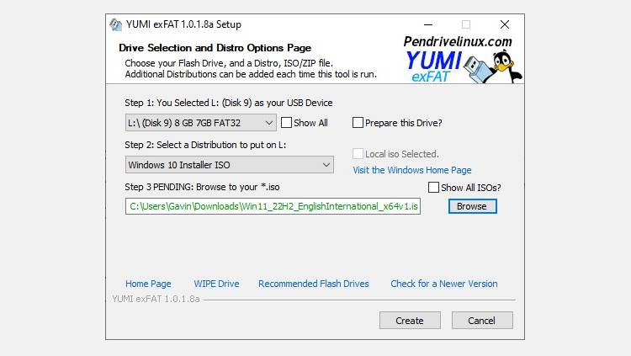631x356 pixels.
Task: Click the Step 1 selected USB device label
Action: pos(229,103)
